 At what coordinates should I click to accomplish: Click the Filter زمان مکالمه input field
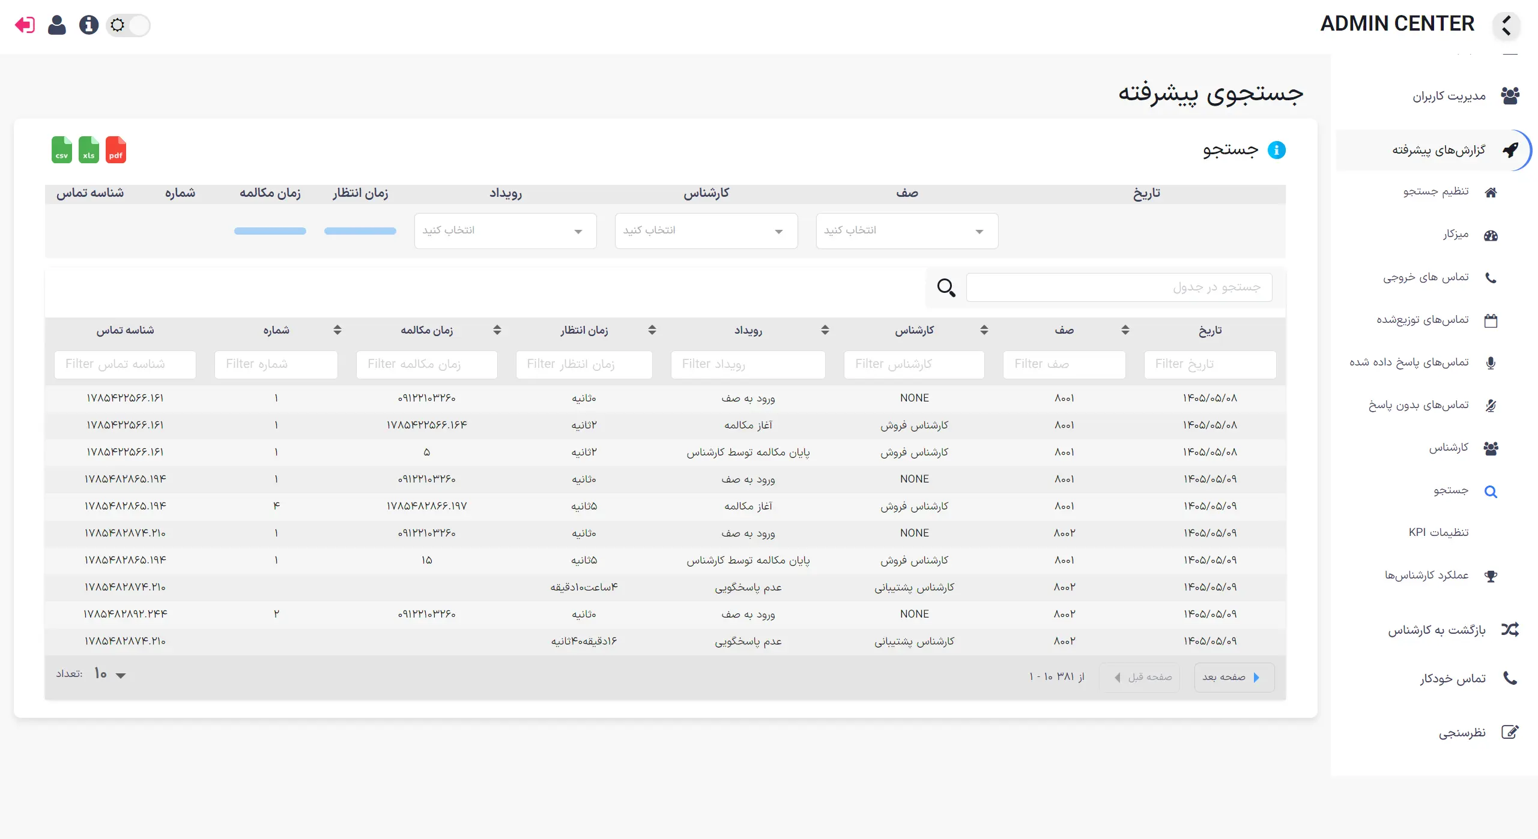coord(427,364)
